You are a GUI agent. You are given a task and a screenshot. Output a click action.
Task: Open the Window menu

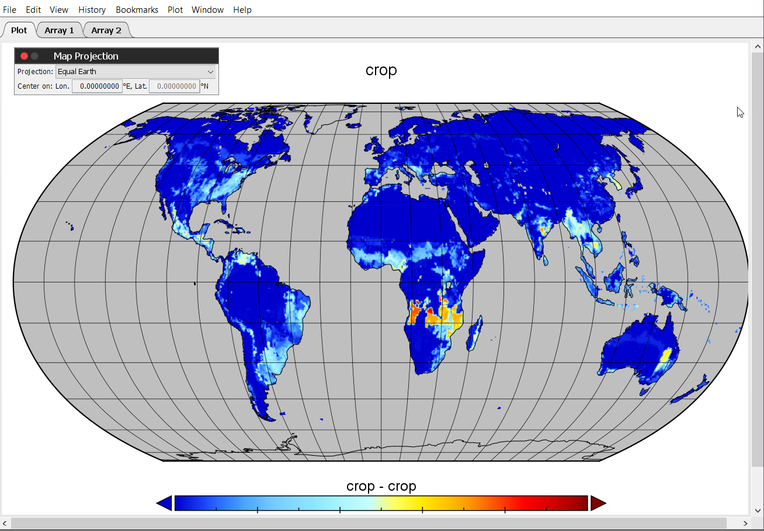click(x=208, y=10)
